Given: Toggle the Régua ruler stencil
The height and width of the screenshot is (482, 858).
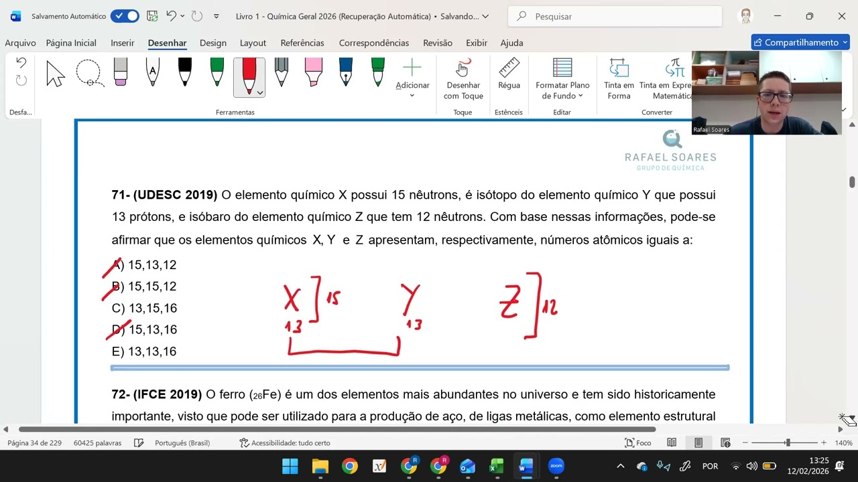Looking at the screenshot, I should point(509,74).
